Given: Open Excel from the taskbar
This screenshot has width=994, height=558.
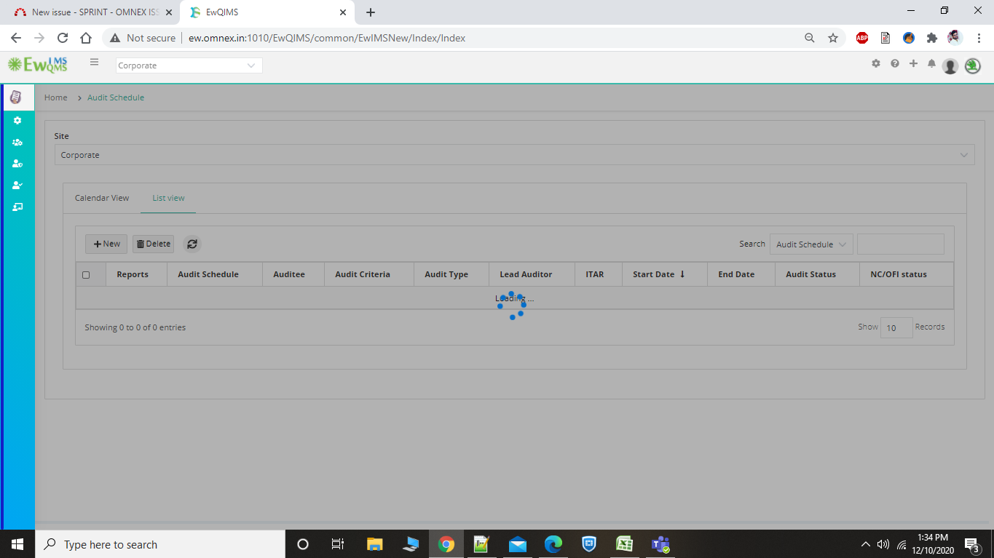Looking at the screenshot, I should (x=624, y=544).
